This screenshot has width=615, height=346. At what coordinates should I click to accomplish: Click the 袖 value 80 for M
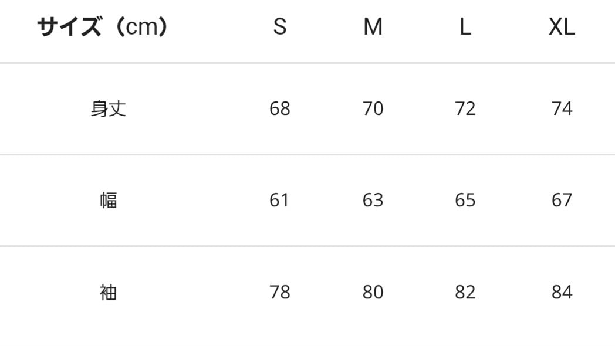[373, 291]
